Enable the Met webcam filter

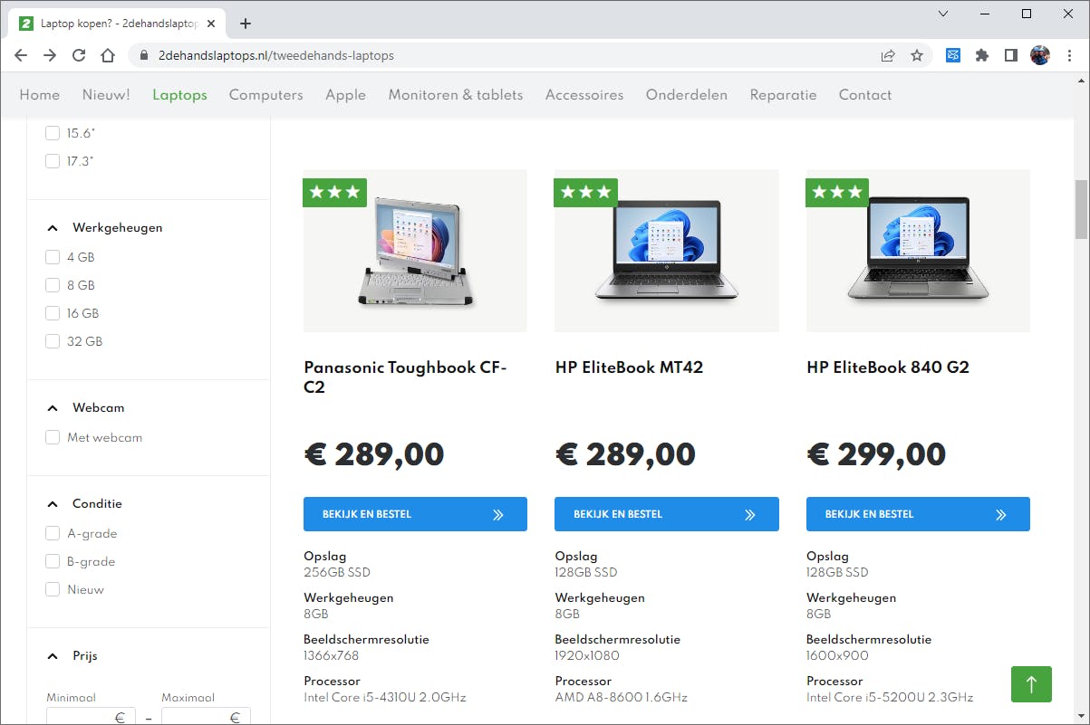53,437
